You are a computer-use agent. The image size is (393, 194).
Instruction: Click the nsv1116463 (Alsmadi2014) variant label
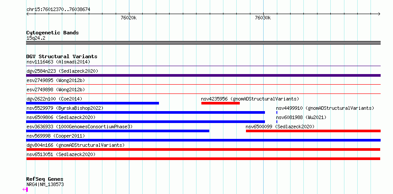point(58,62)
